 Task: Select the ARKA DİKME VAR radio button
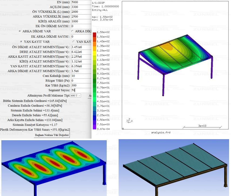click(20, 31)
